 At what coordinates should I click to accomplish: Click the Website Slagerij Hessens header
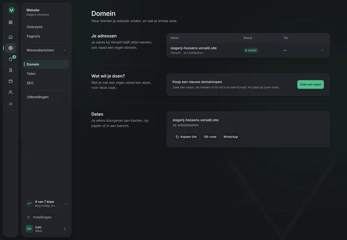pyautogui.click(x=37, y=12)
